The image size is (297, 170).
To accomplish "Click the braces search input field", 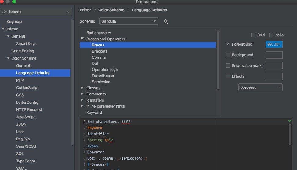I will coord(37,12).
